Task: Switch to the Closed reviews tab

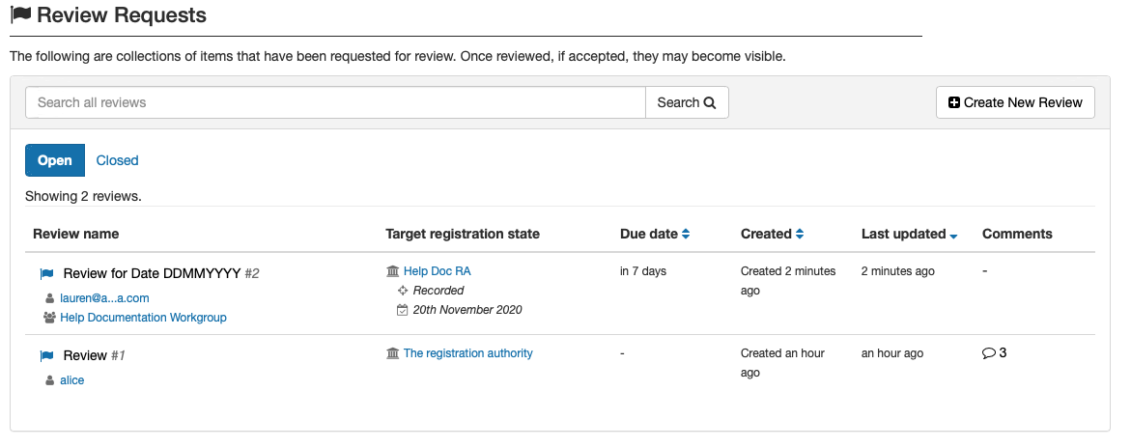Action: (x=117, y=160)
